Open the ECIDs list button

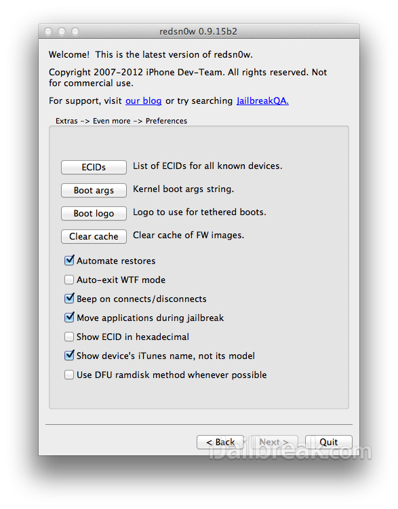(x=94, y=167)
